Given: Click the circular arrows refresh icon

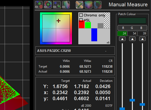Looking at the screenshot, I should [98, 5].
